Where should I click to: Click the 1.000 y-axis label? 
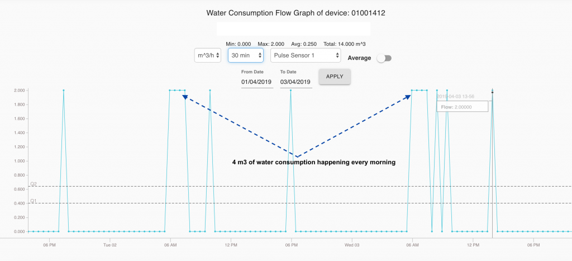pos(20,161)
